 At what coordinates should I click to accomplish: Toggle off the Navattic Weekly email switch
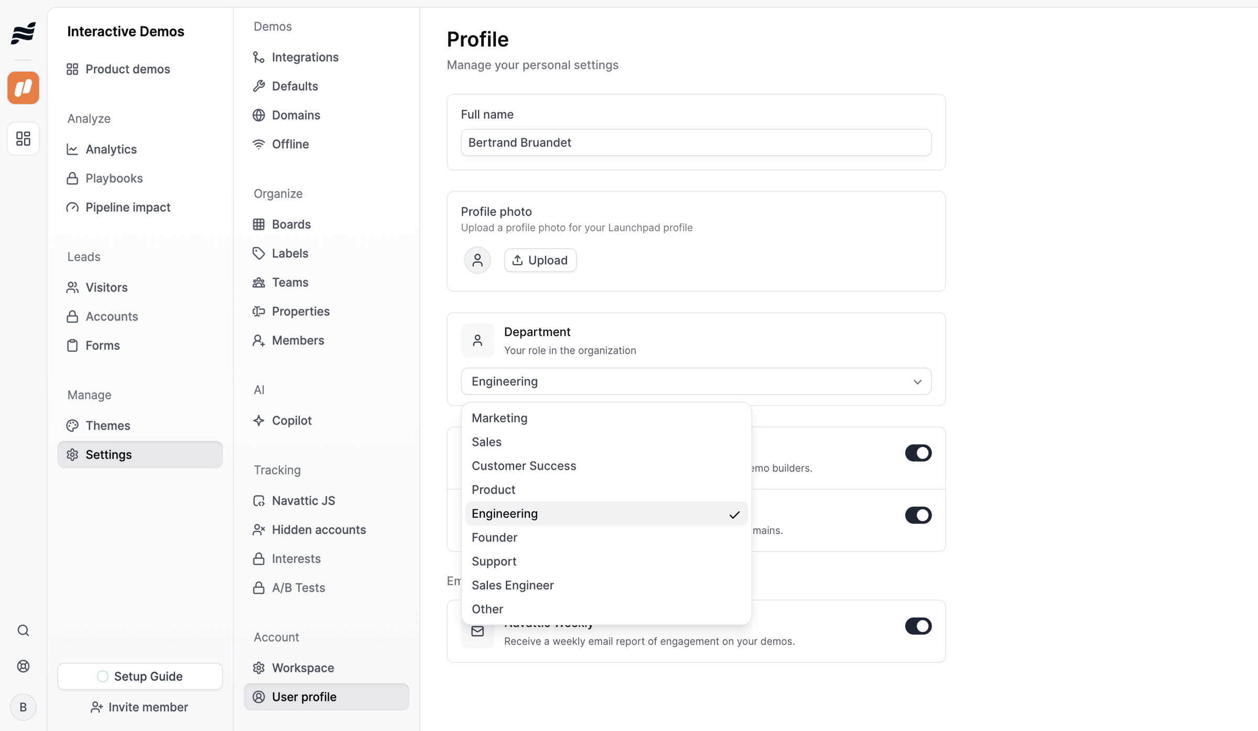918,626
